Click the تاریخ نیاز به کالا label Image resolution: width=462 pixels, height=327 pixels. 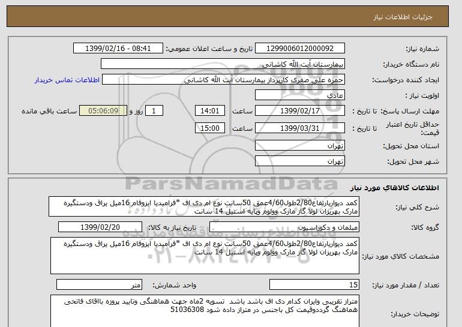172,227
